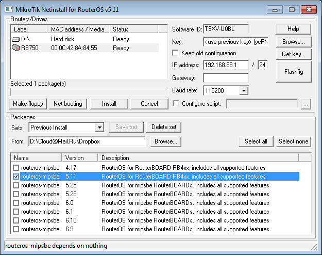Enable the Configure script checkbox

point(176,103)
